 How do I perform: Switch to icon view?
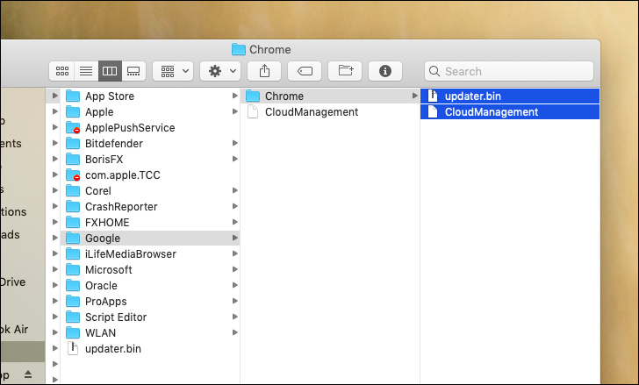pos(62,72)
